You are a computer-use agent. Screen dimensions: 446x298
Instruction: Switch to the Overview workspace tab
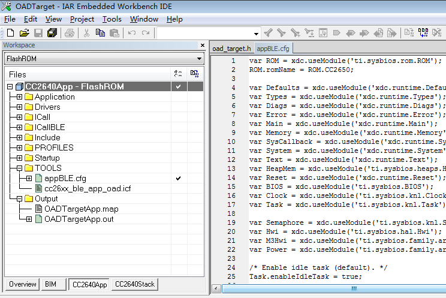[x=22, y=284]
